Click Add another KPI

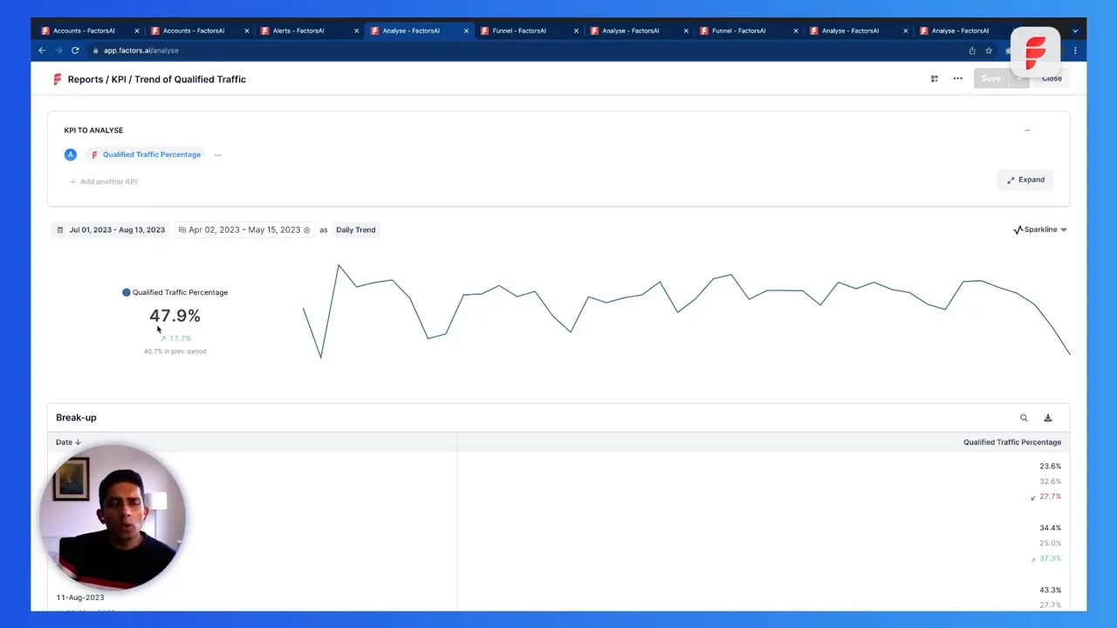[104, 181]
